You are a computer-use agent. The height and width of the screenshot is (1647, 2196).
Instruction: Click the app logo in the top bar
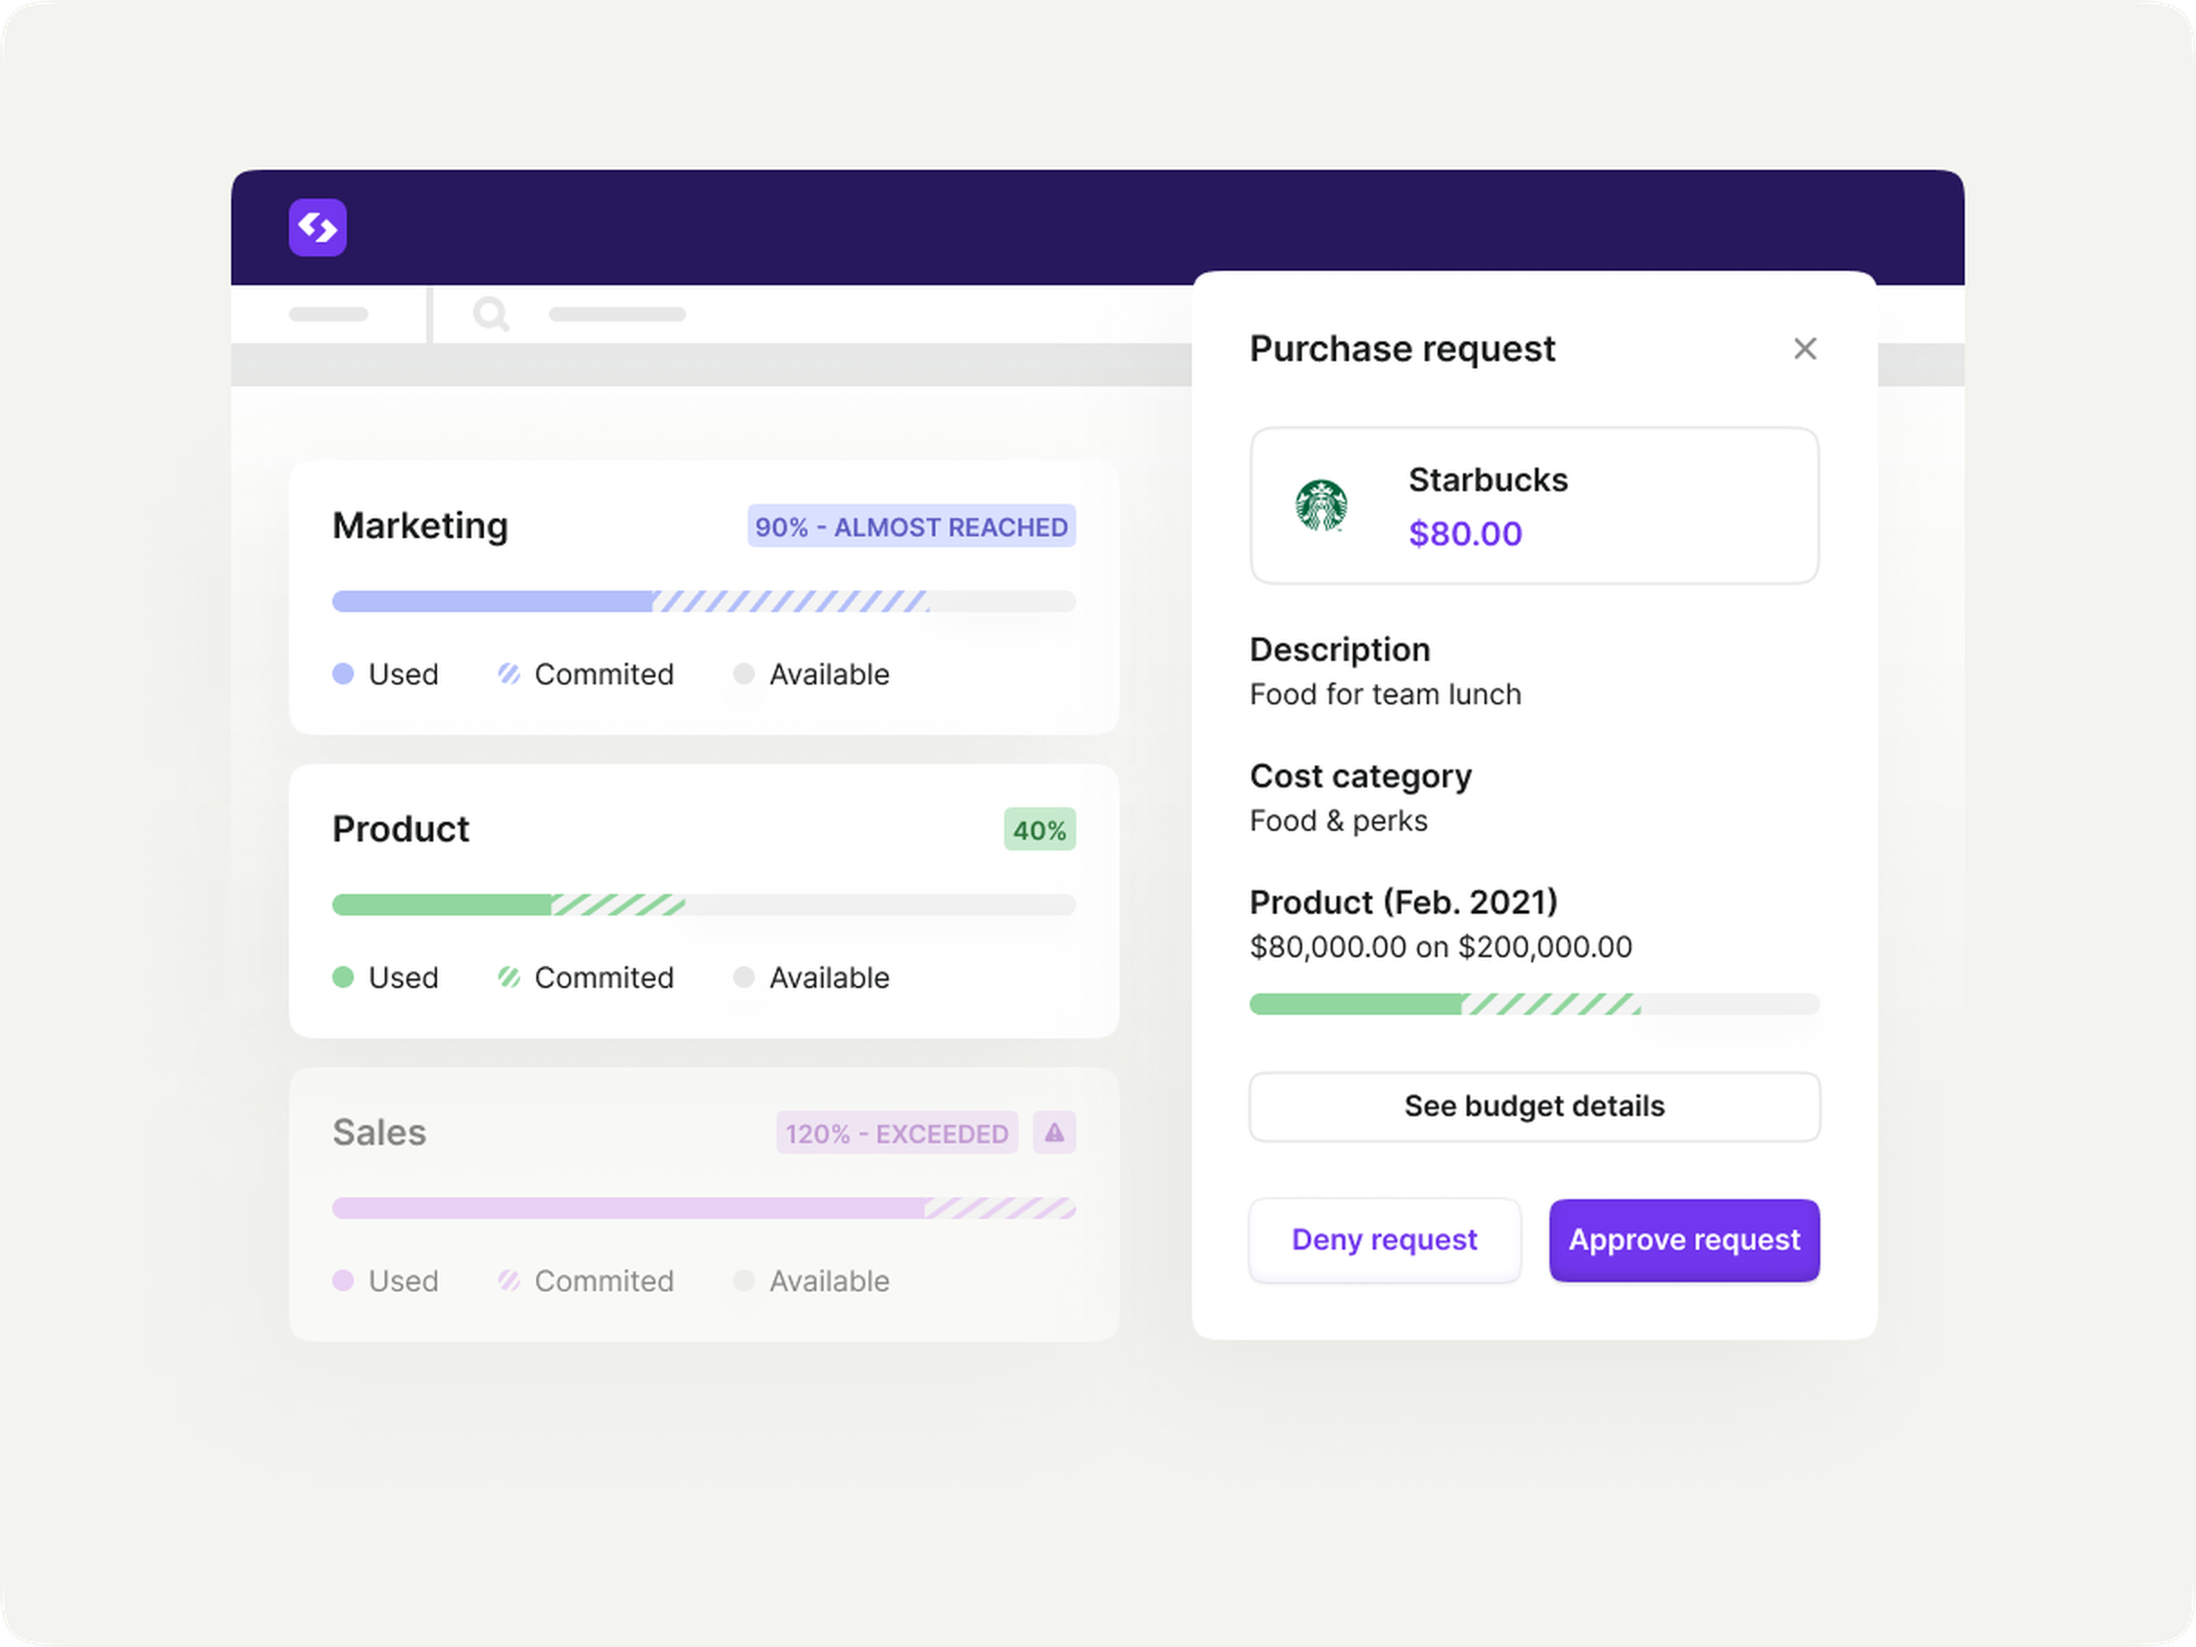pos(317,228)
